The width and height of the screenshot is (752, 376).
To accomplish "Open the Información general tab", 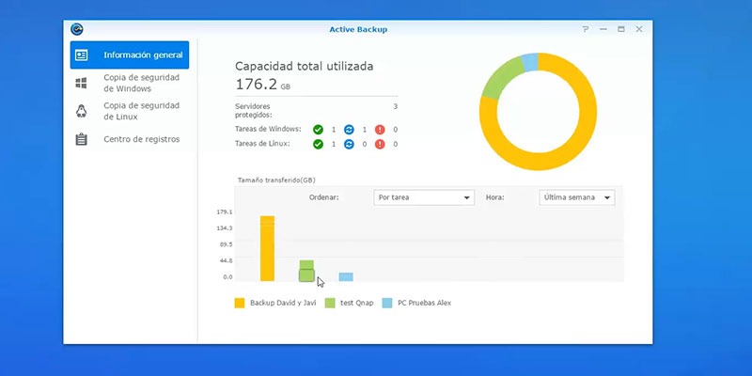I will point(130,55).
